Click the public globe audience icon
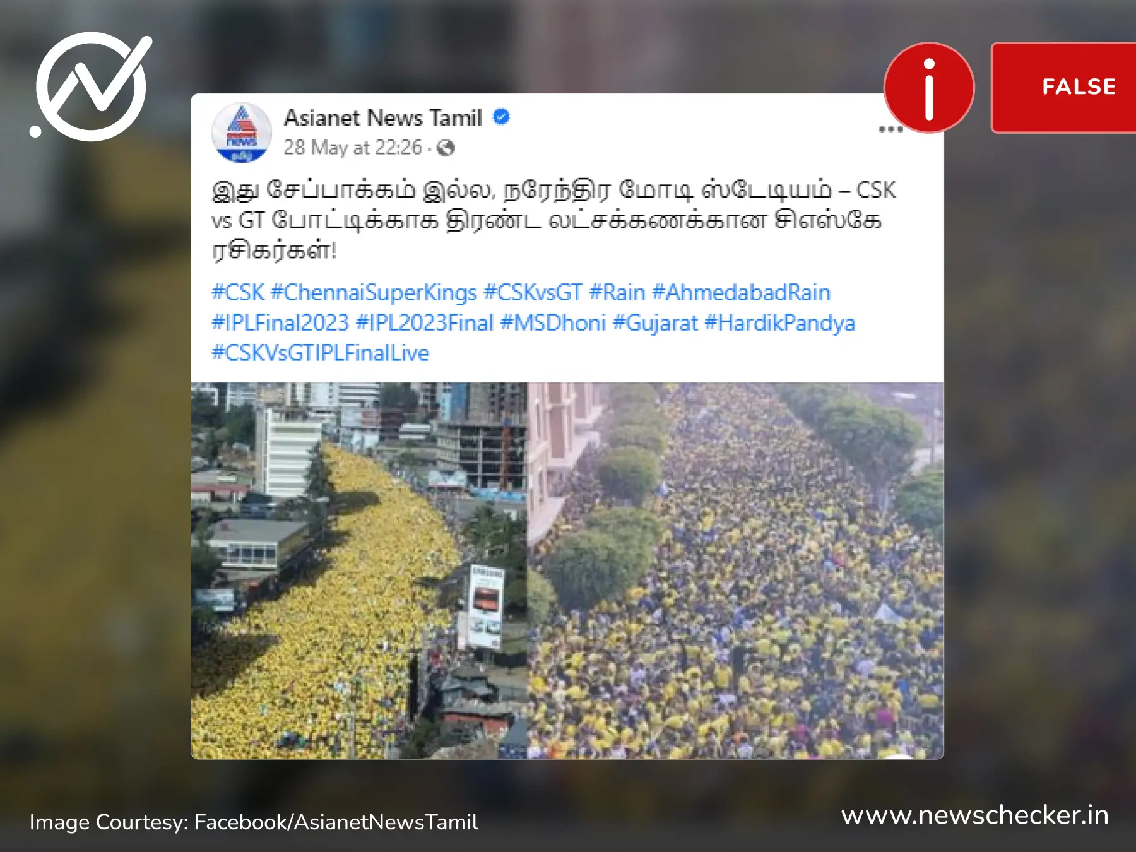The image size is (1136, 852). (x=446, y=148)
